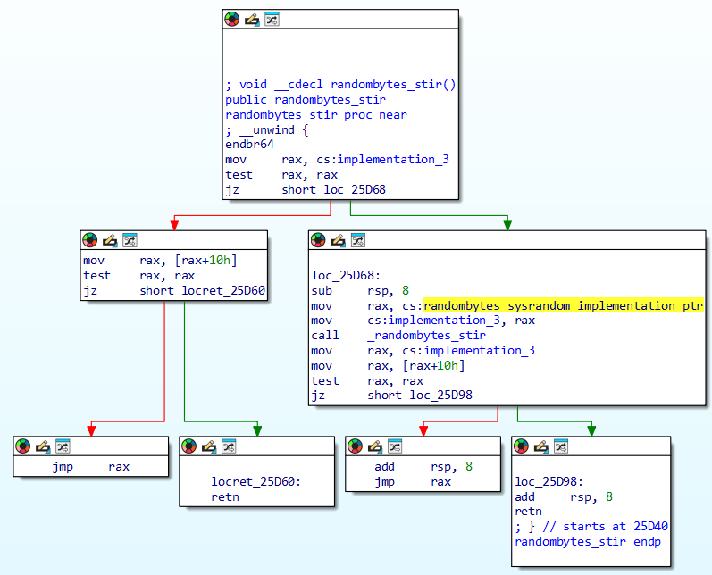Click 'locret_25D60:' label
Viewport: 712px width, 575px height.
256,481
